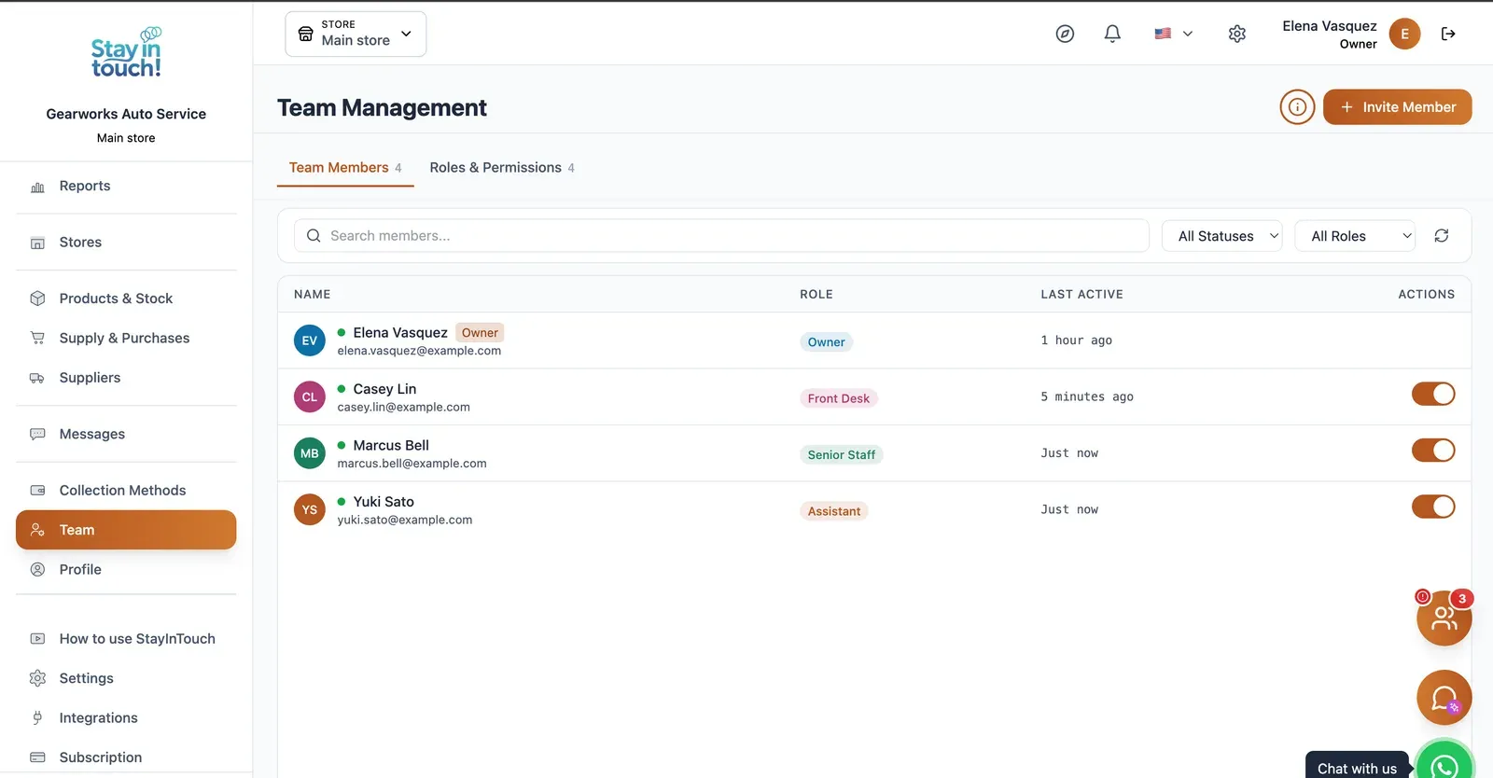1493x778 pixels.
Task: Disable Marcus Bell's active toggle
Action: pos(1433,451)
